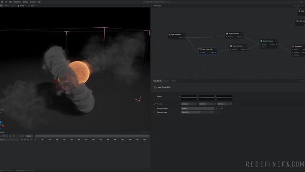This screenshot has width=305, height=172.
Task: Select the Simulation node icon
Action: tap(293, 46)
